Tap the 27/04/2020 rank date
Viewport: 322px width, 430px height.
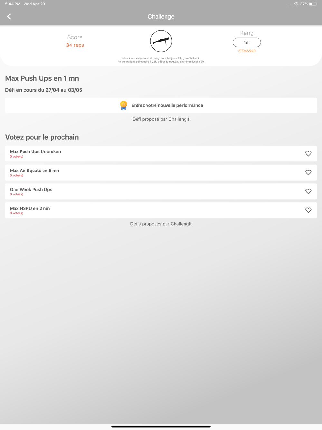click(247, 51)
